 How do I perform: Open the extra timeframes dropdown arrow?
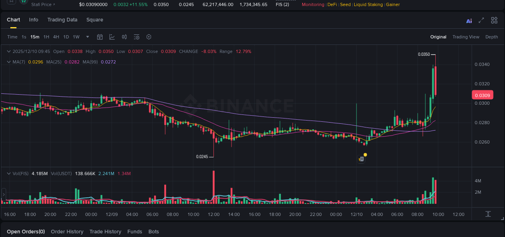87,37
